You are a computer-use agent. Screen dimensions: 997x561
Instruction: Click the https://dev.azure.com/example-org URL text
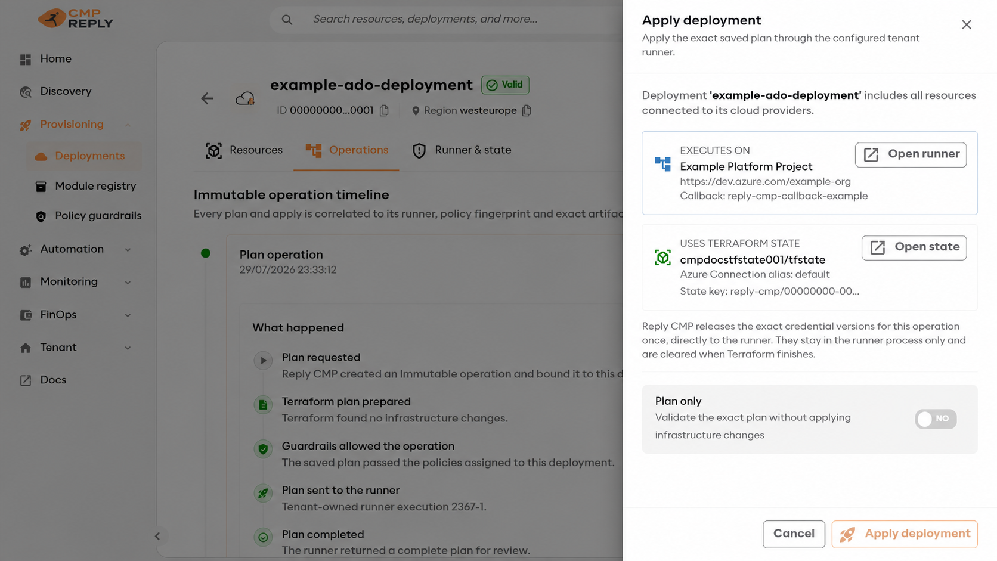765,181
